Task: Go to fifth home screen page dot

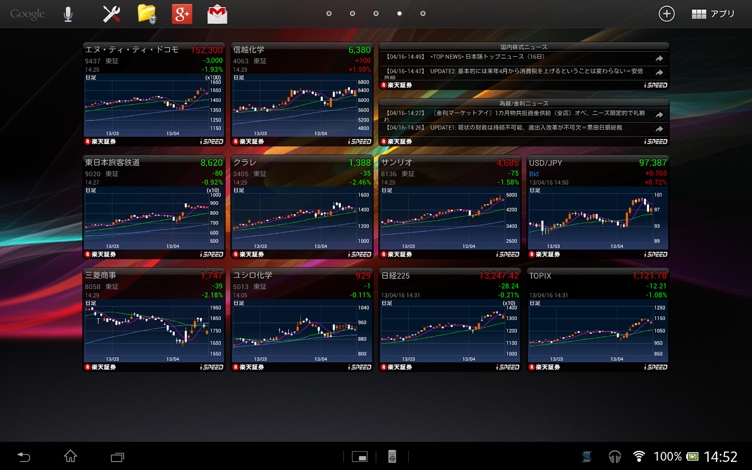Action: click(423, 14)
